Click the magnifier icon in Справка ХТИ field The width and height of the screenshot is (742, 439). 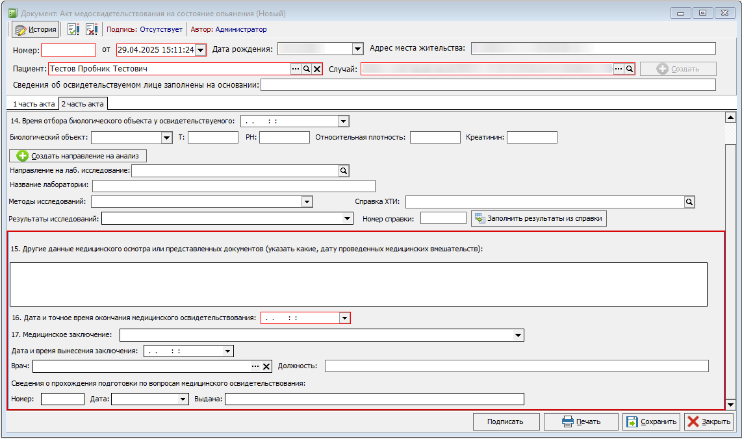coord(689,202)
